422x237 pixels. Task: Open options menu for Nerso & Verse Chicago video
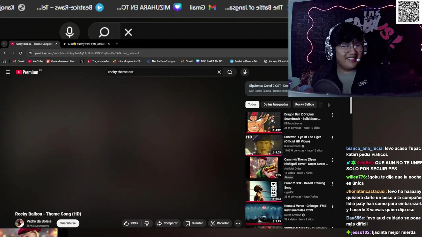click(x=332, y=206)
